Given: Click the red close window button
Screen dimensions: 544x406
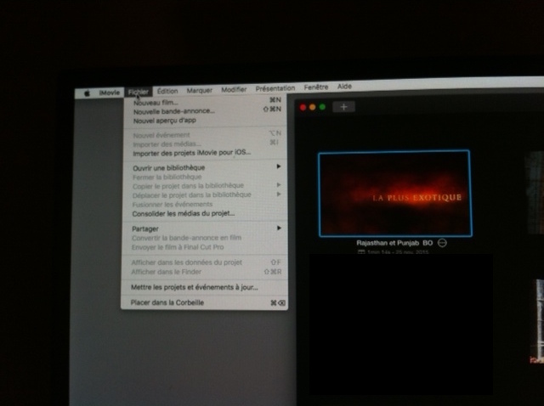Looking at the screenshot, I should click(303, 108).
